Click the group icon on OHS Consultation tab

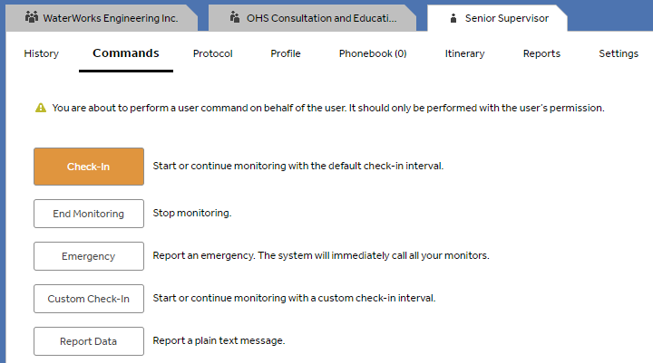pyautogui.click(x=235, y=17)
